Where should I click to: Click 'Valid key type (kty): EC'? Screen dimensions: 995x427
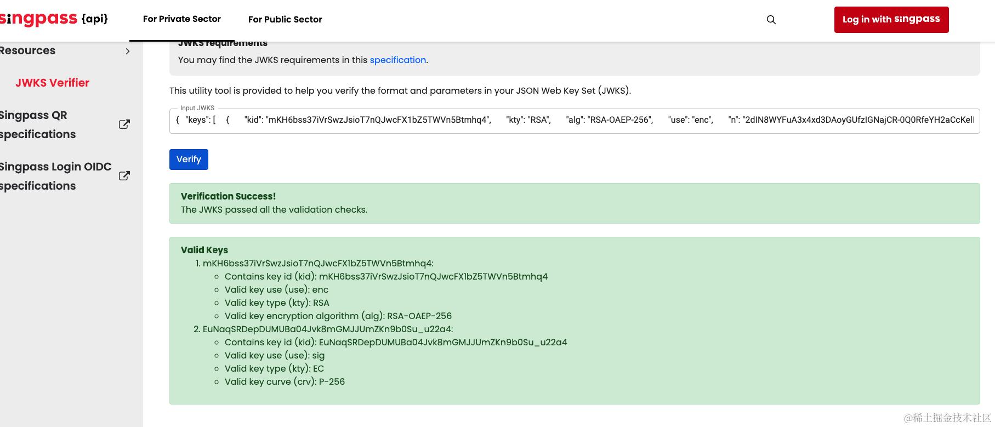(274, 368)
